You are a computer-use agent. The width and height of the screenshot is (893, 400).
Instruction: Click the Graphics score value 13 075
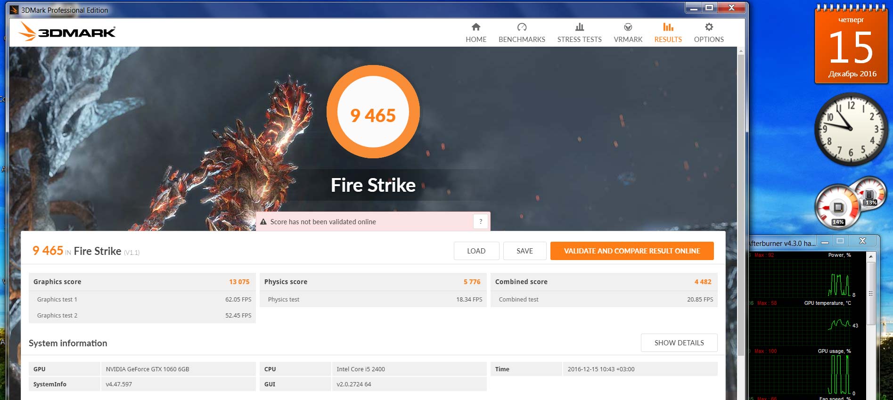(239, 282)
